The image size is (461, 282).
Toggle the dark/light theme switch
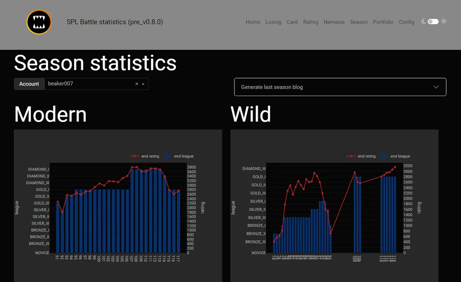coord(433,22)
